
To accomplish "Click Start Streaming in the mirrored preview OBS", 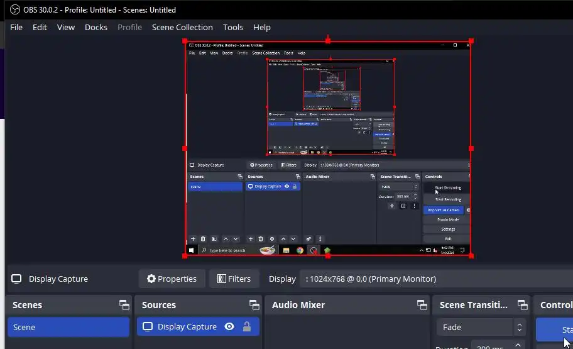I will pos(447,187).
